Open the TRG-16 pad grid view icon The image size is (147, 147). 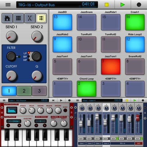pyautogui.click(x=18, y=18)
